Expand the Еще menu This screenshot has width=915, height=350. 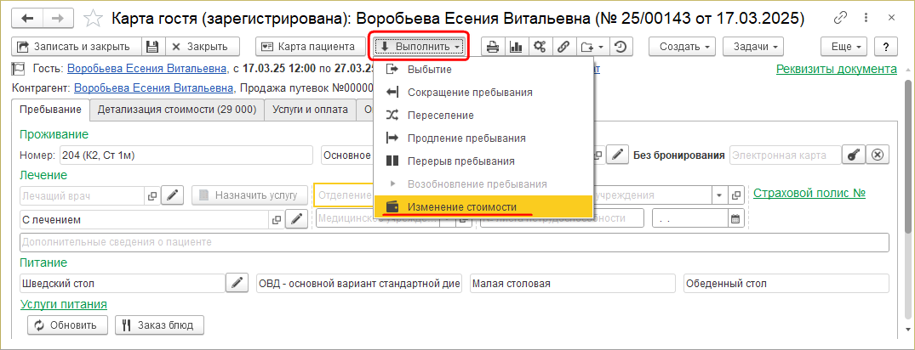[844, 47]
